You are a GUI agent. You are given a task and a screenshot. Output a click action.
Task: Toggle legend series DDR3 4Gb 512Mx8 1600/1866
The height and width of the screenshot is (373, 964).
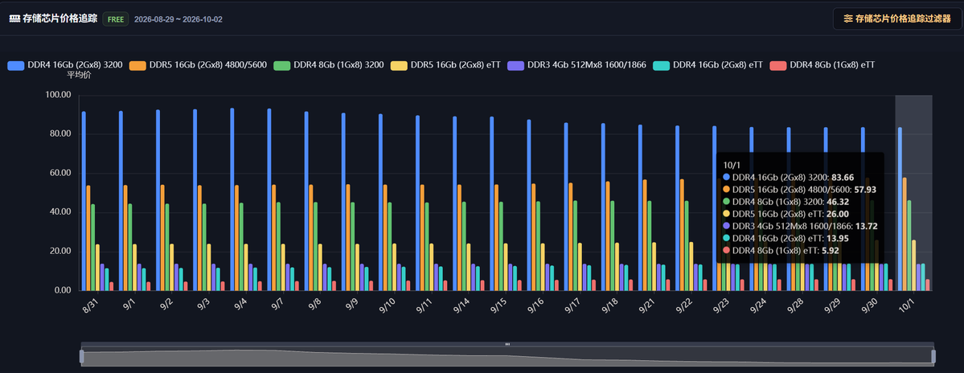pyautogui.click(x=576, y=64)
